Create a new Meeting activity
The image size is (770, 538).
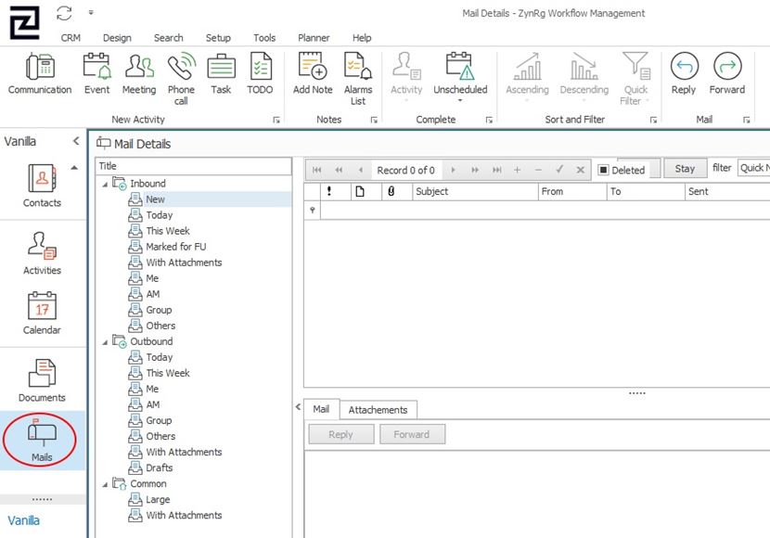(x=139, y=73)
